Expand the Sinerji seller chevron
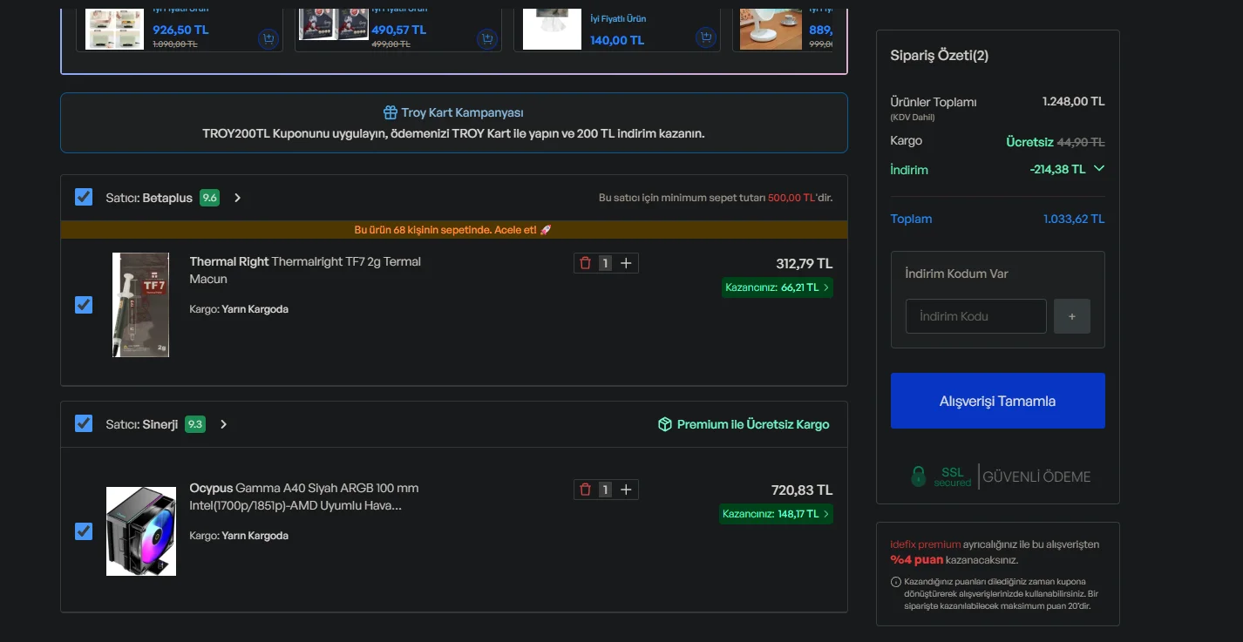This screenshot has height=642, width=1243. [x=223, y=424]
